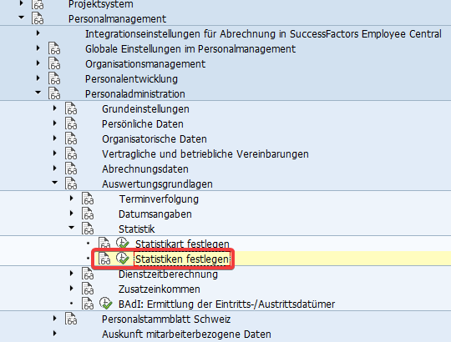Image resolution: width=451 pixels, height=342 pixels.
Task: Open documentation icon for Statistikart festlegen
Action: tap(104, 244)
